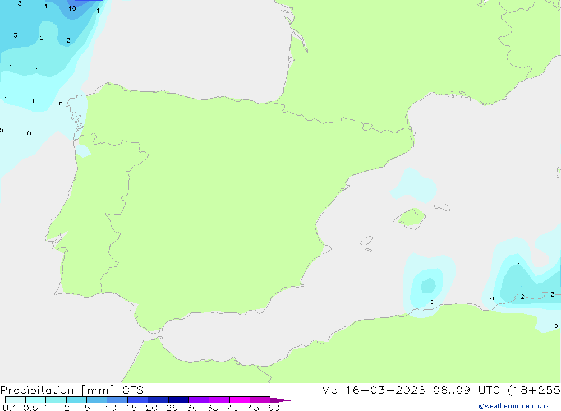Pick the 15–20 mm royal blue legend swatch
Viewport: 561px width, 411px height.
(x=137, y=400)
